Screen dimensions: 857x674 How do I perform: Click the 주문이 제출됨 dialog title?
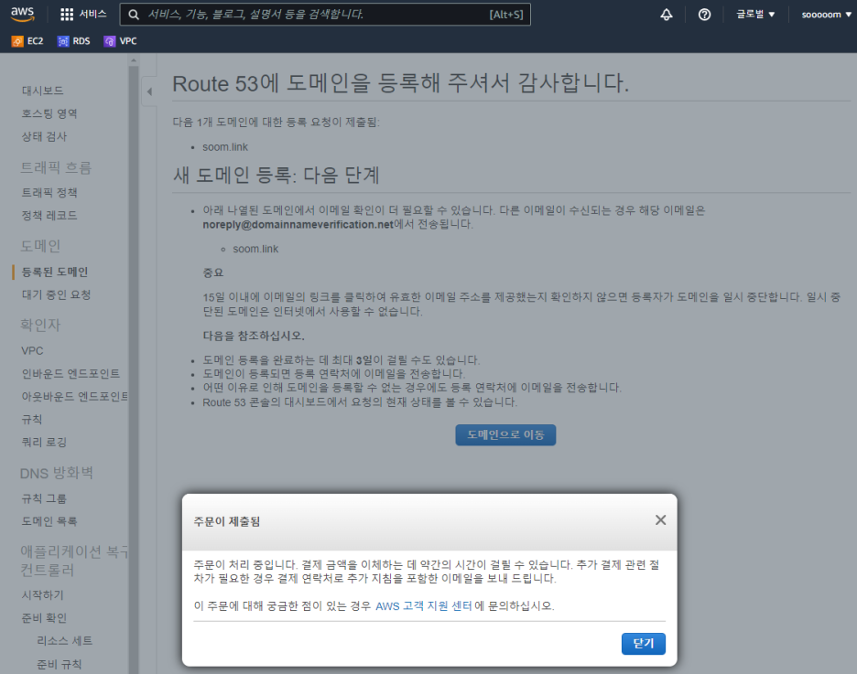point(227,522)
